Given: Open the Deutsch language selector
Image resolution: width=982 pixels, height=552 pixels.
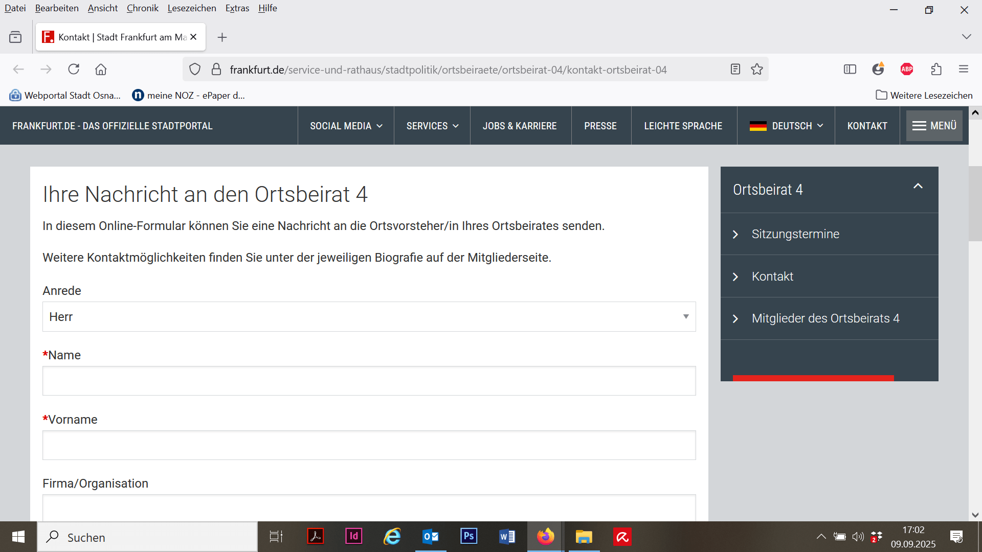Looking at the screenshot, I should pos(786,126).
